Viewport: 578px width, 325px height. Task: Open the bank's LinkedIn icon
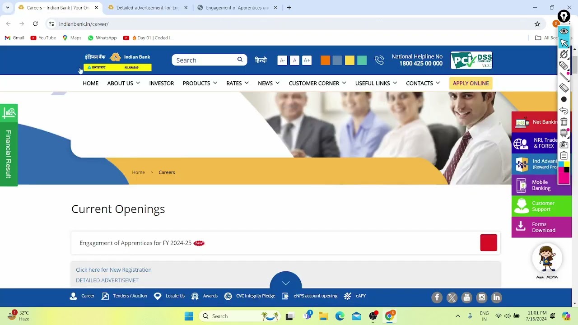(496, 297)
